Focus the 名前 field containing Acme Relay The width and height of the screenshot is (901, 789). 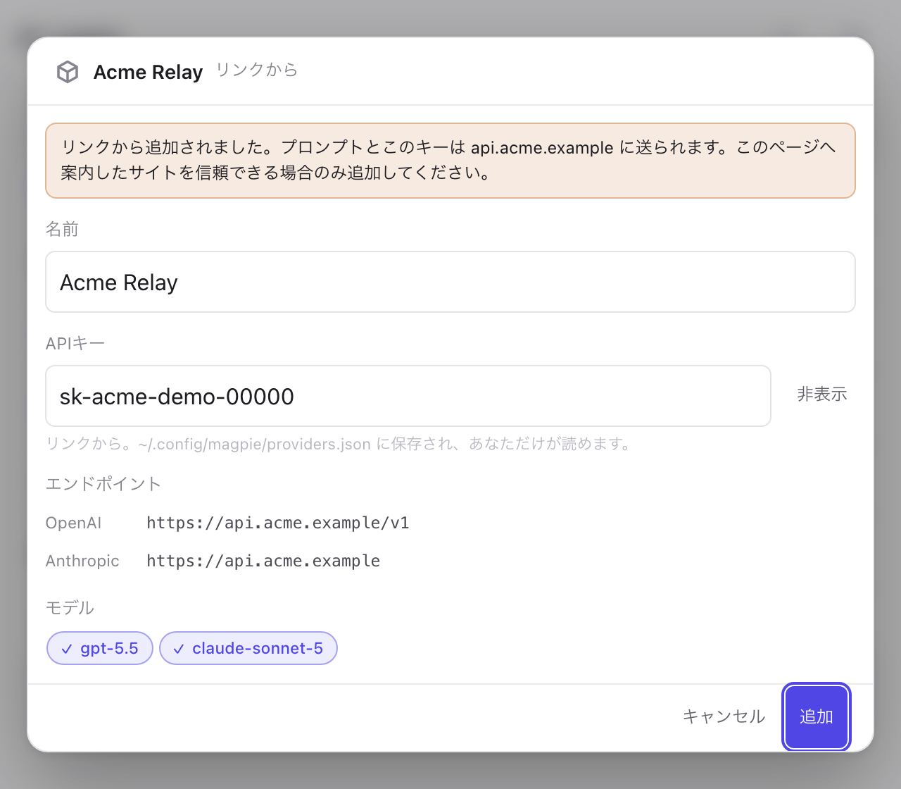450,282
